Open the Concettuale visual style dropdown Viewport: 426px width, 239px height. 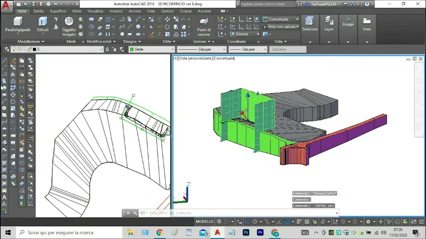(281, 19)
